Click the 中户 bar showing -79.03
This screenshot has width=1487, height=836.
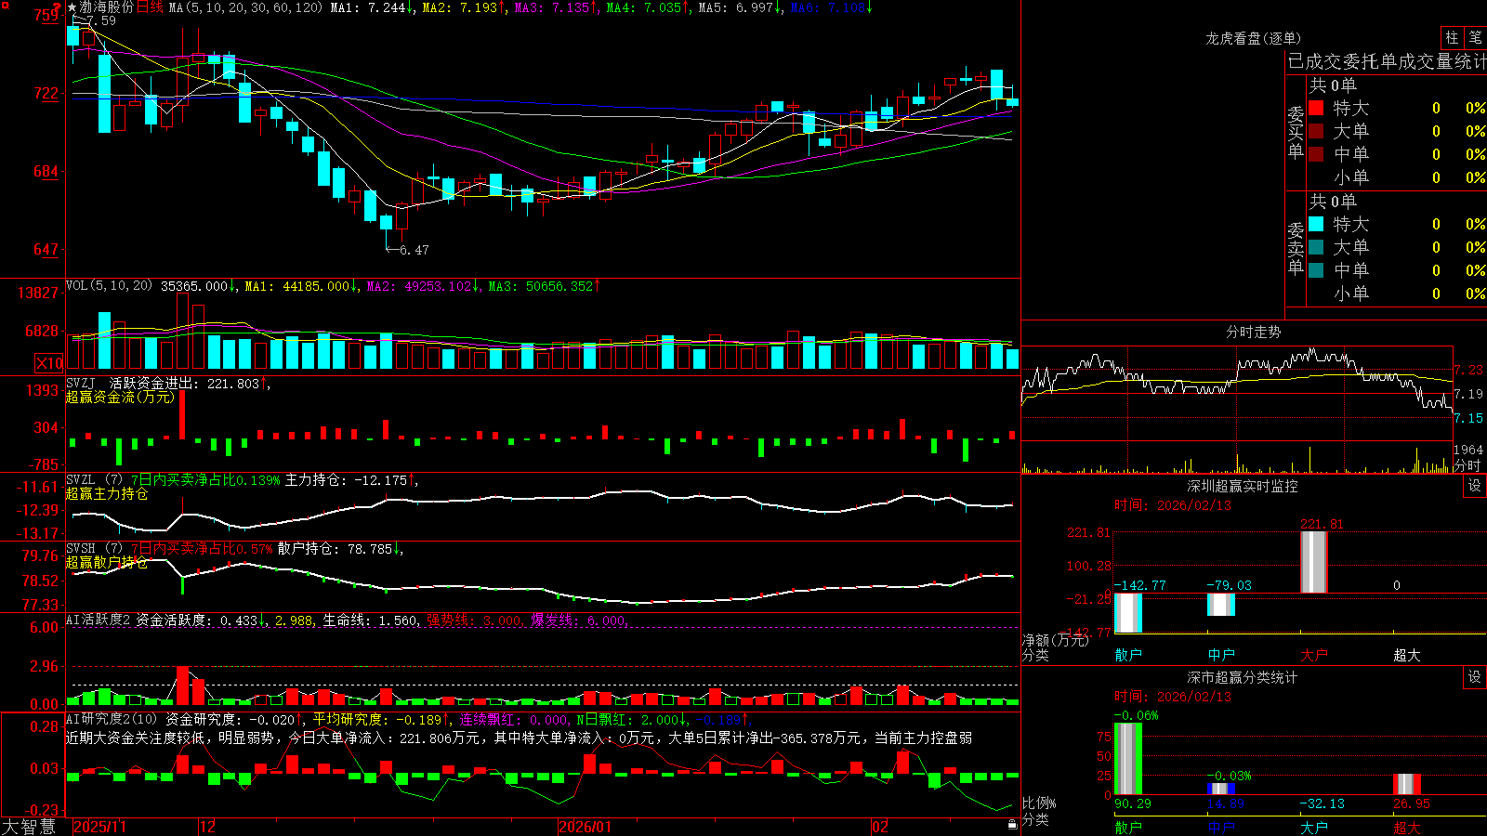point(1221,605)
